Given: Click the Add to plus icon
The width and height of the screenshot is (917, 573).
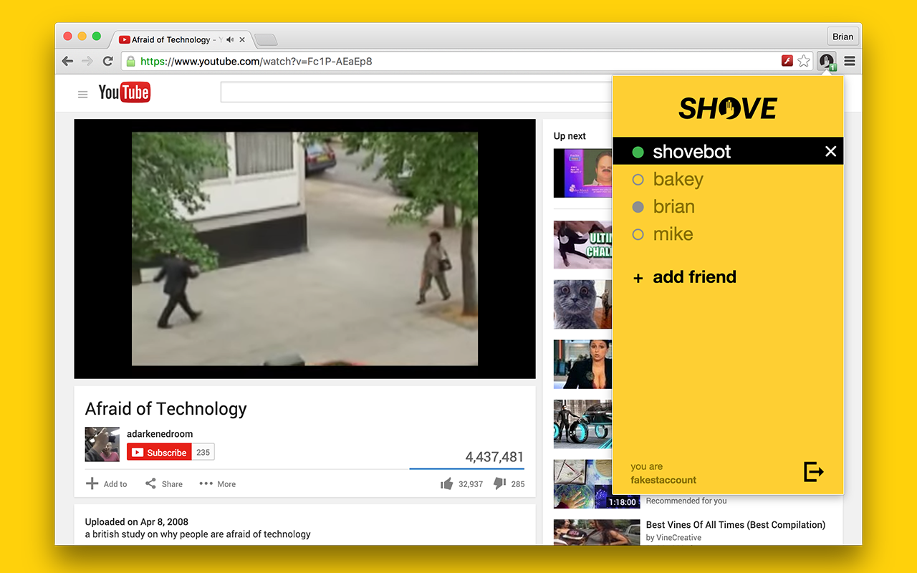Looking at the screenshot, I should [92, 483].
